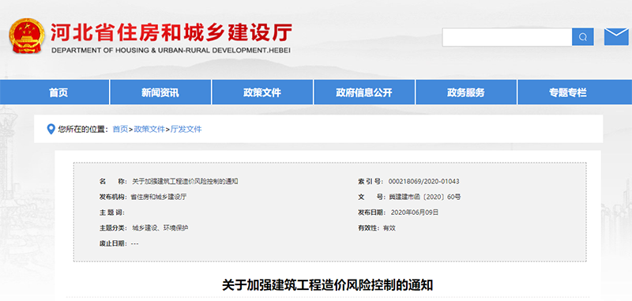
Task: Open the blue envelope mail icon
Action: (616, 36)
